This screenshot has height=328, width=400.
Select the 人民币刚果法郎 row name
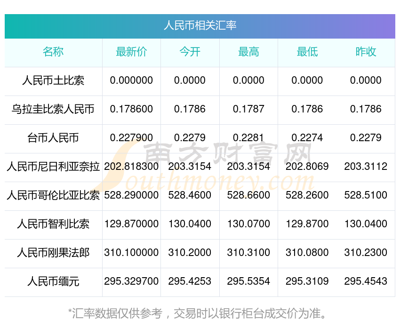tap(53, 253)
